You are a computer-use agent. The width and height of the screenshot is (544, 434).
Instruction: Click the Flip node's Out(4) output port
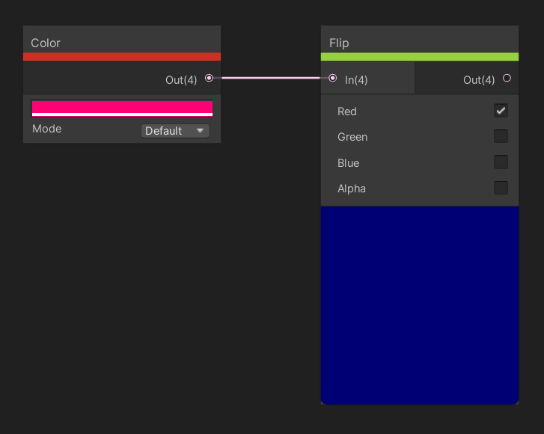point(507,78)
